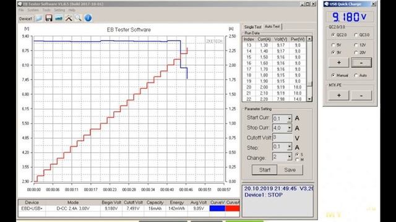
Task: Open the Help menu
Action: tap(72, 10)
